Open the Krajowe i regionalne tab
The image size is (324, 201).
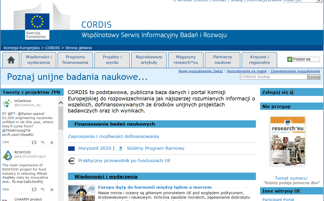[x=260, y=60]
